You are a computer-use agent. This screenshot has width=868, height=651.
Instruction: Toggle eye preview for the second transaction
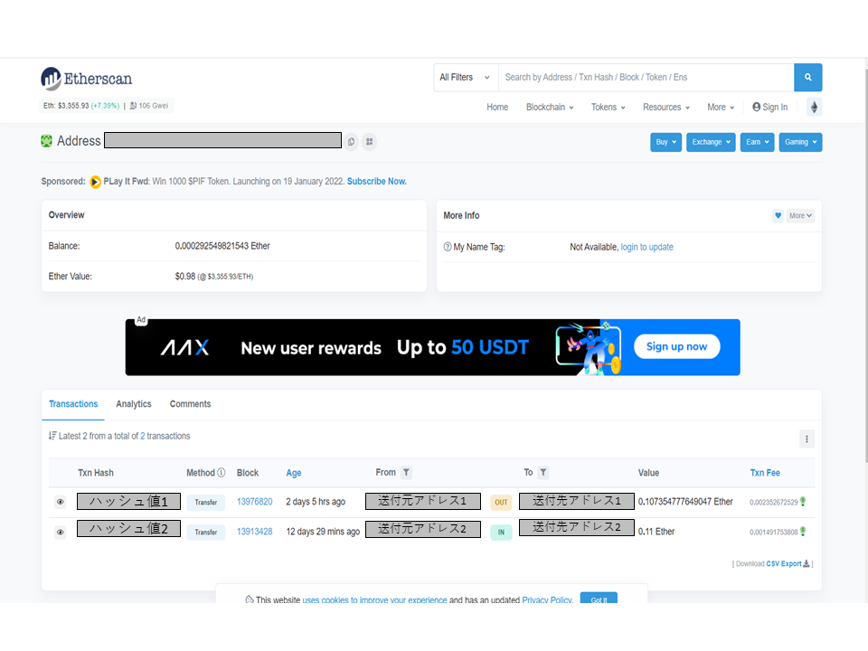(61, 533)
